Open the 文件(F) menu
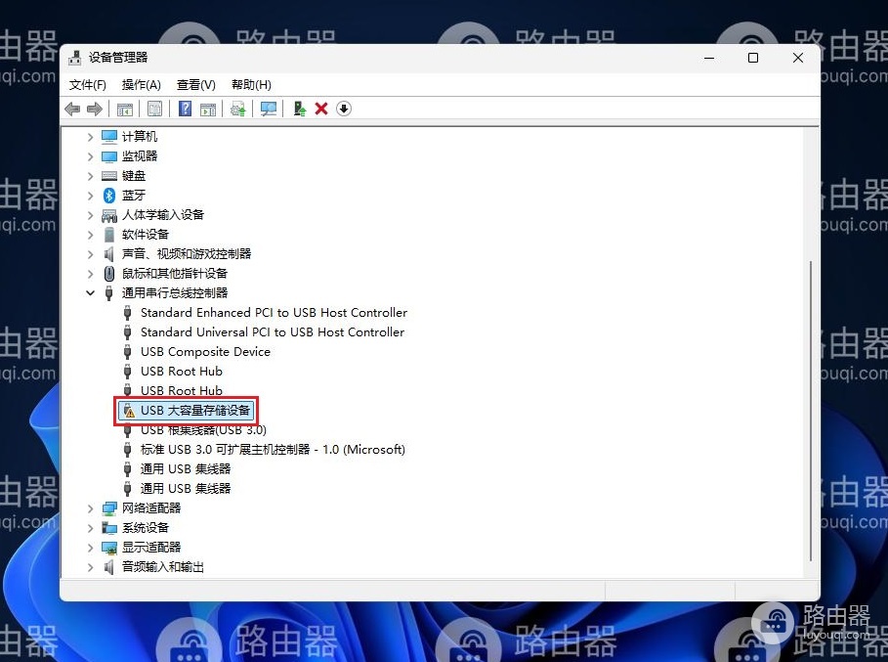 pyautogui.click(x=87, y=85)
